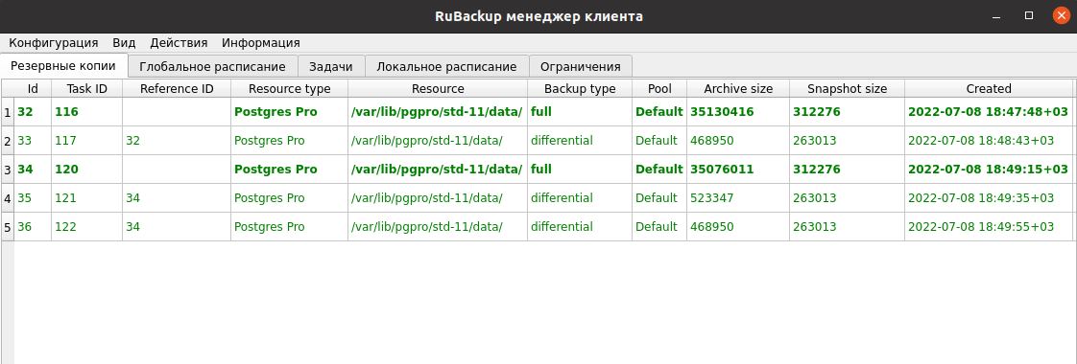1077x364 pixels.
Task: Open the Конфигурация menu
Action: coord(54,42)
